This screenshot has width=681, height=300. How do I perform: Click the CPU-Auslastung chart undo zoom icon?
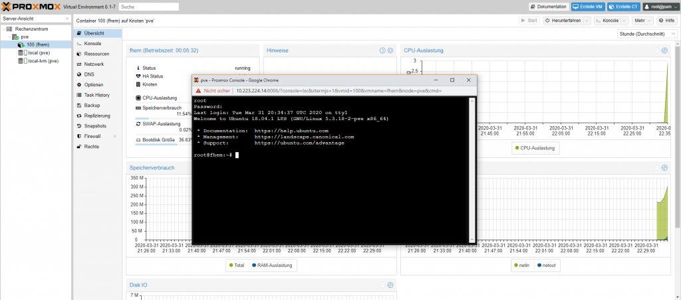tap(656, 50)
